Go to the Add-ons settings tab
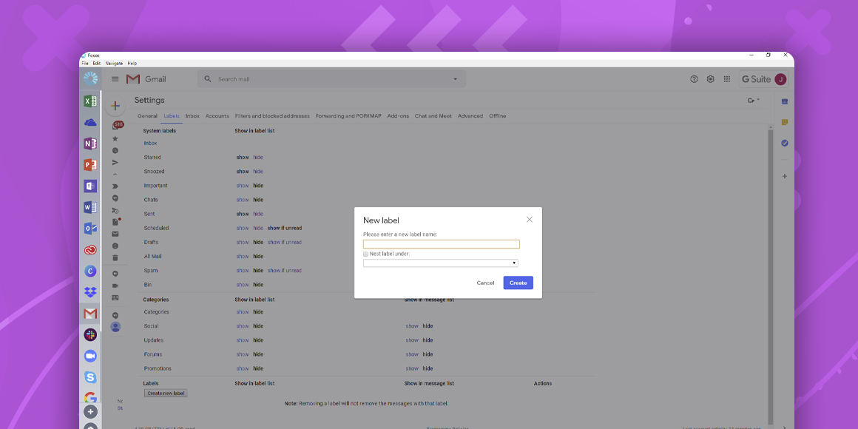 [398, 116]
